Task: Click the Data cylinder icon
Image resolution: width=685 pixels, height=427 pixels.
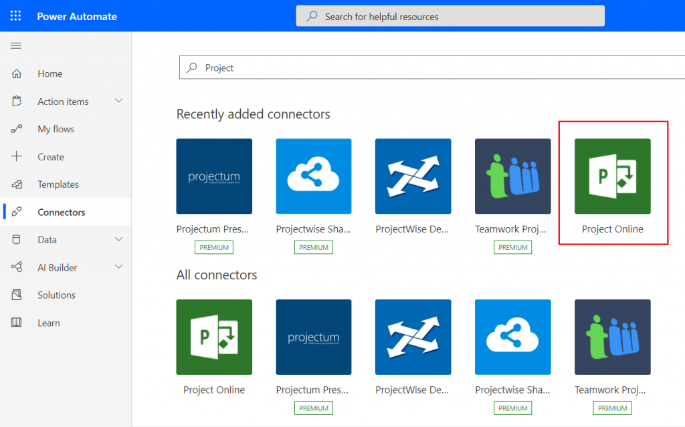Action: (x=16, y=239)
